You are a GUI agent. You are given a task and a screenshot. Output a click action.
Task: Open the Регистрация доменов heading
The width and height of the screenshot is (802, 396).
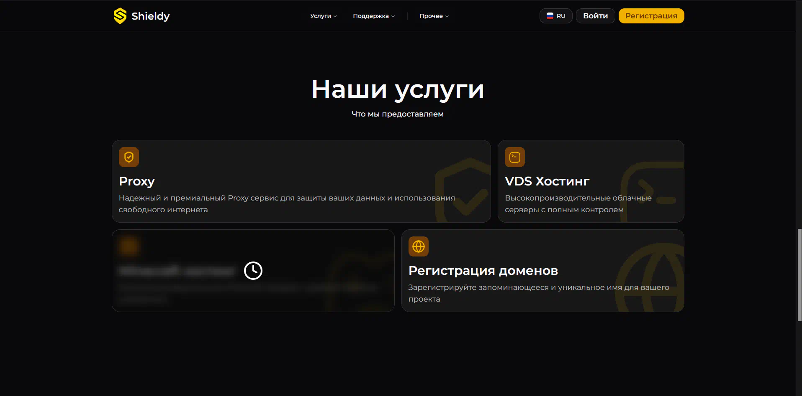(x=483, y=271)
